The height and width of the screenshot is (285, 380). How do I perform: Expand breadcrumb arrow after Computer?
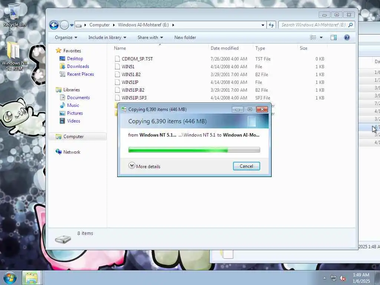pyautogui.click(x=114, y=25)
